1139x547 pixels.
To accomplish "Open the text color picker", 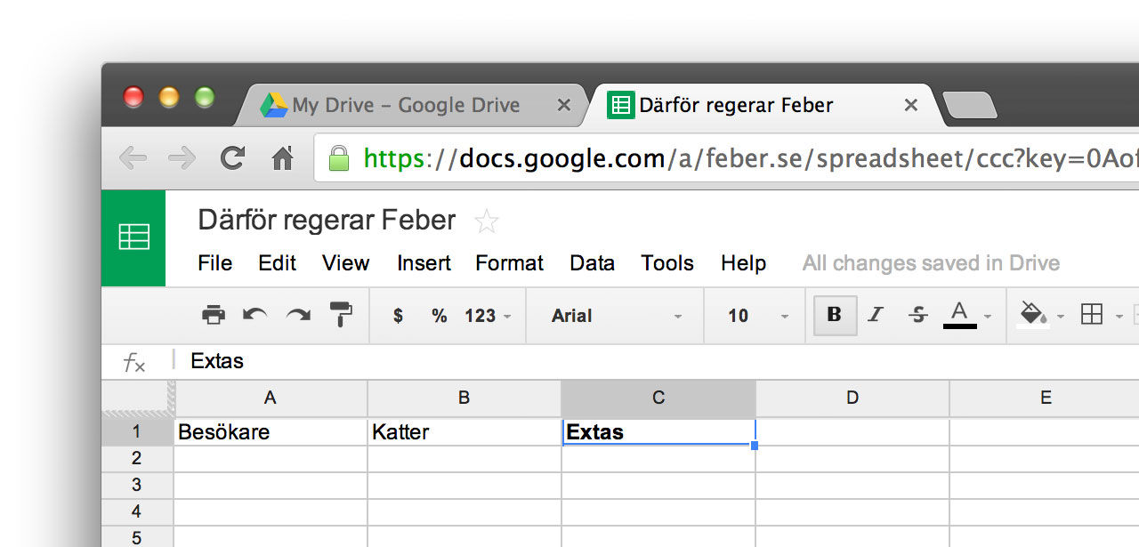I will pyautogui.click(x=959, y=315).
